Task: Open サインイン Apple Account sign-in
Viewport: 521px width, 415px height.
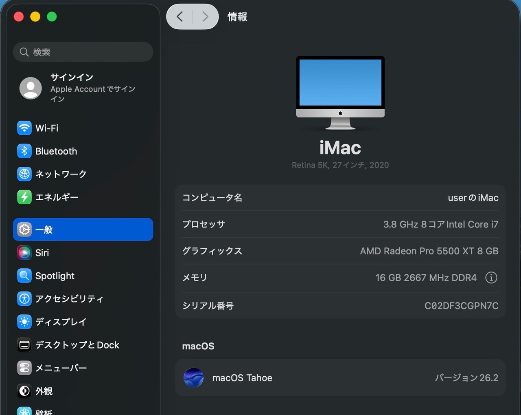Action: pyautogui.click(x=83, y=88)
